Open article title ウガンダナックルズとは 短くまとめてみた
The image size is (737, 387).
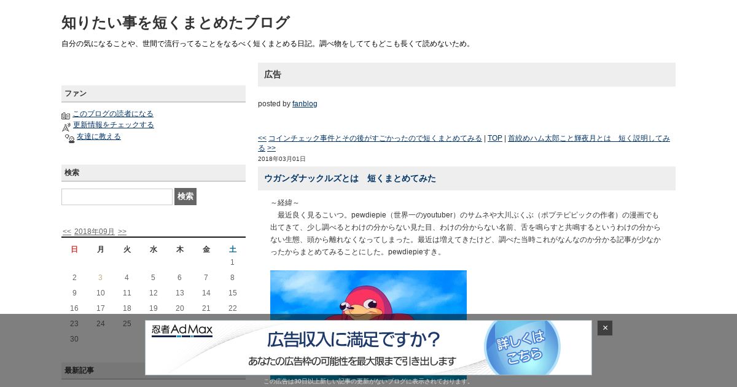point(350,178)
